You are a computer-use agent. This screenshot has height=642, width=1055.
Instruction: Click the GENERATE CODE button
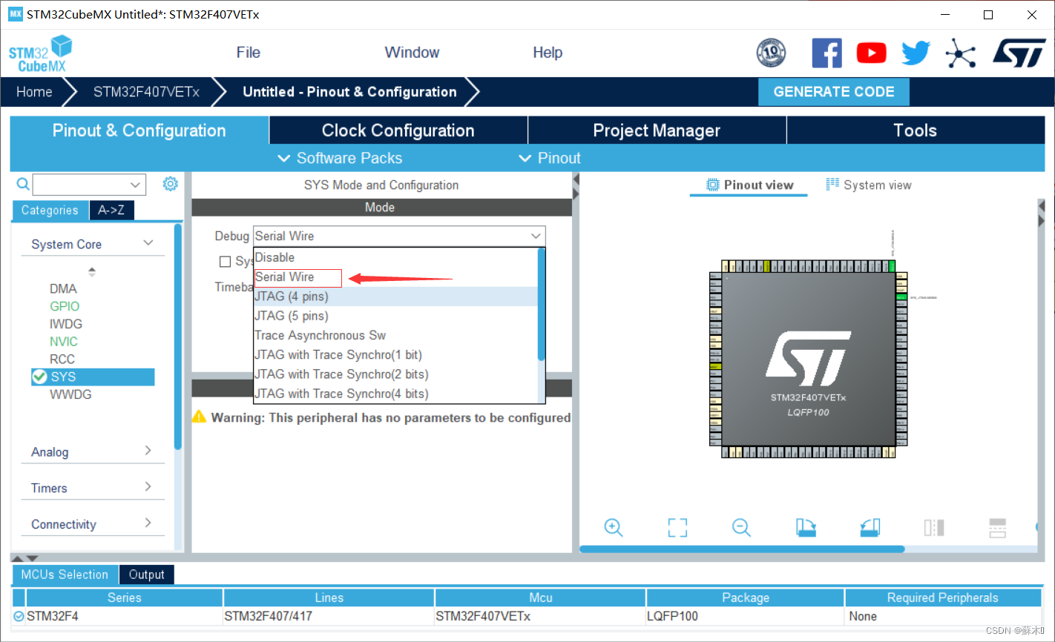pos(833,91)
